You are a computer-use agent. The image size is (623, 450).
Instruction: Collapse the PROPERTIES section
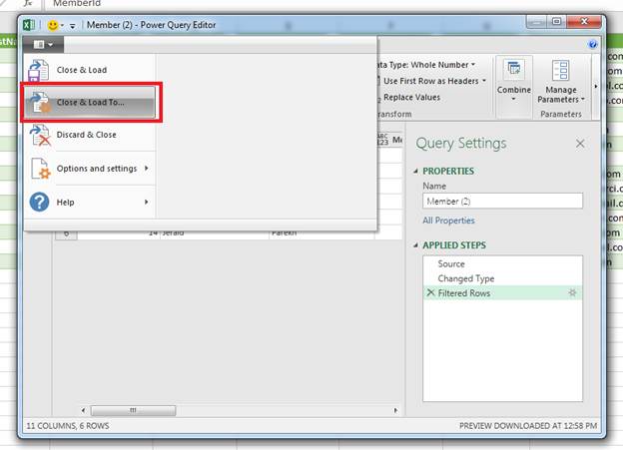point(415,172)
